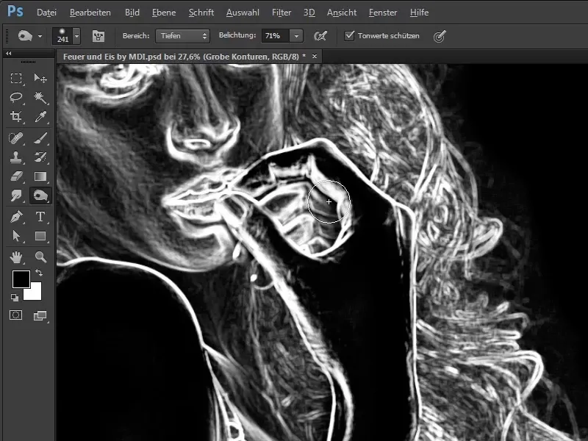Open the Schrift menu
Image resolution: width=588 pixels, height=441 pixels.
201,12
